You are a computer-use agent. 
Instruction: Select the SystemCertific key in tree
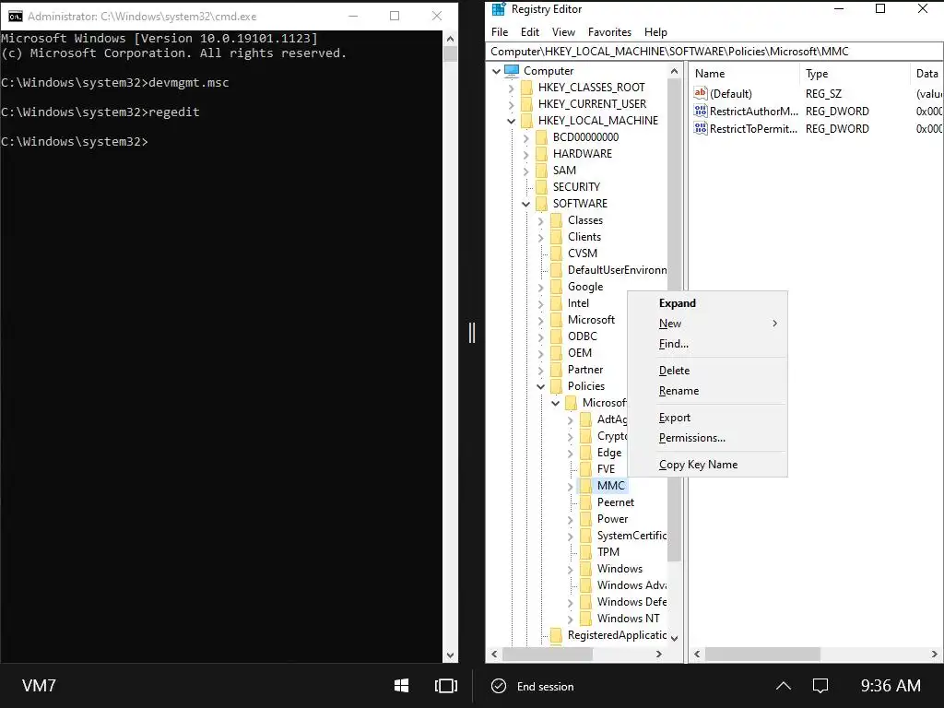[631, 536]
